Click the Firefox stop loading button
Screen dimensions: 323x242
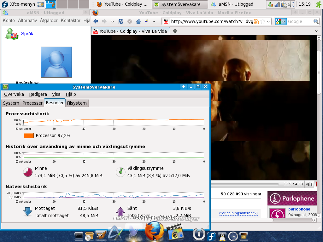[x=130, y=21]
